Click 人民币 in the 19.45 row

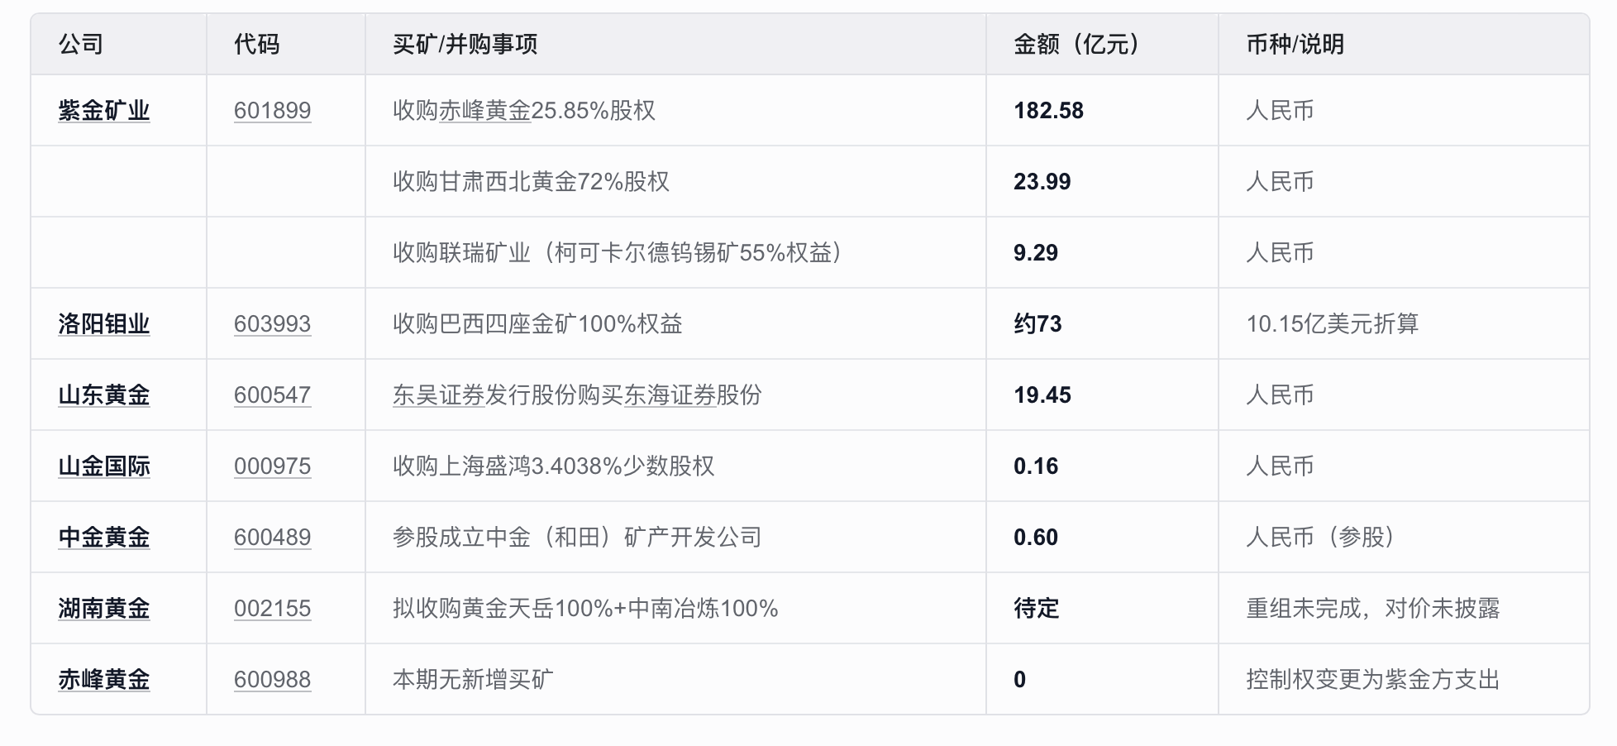click(x=1280, y=395)
